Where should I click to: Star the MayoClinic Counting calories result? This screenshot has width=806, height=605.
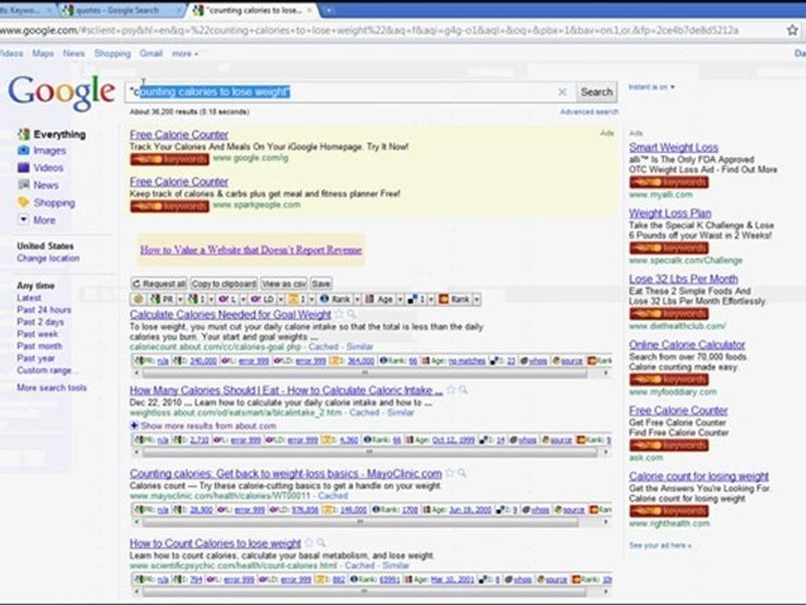pyautogui.click(x=450, y=473)
